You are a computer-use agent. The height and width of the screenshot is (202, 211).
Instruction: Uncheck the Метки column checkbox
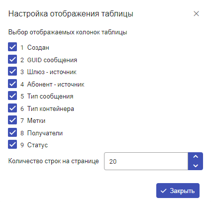(12, 120)
